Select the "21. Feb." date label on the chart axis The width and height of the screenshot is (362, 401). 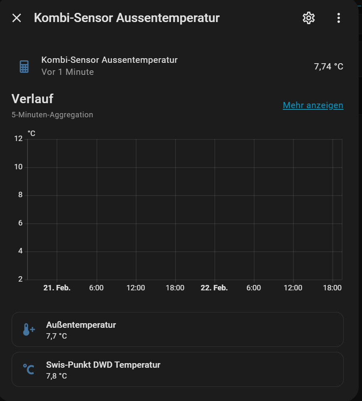coord(57,288)
